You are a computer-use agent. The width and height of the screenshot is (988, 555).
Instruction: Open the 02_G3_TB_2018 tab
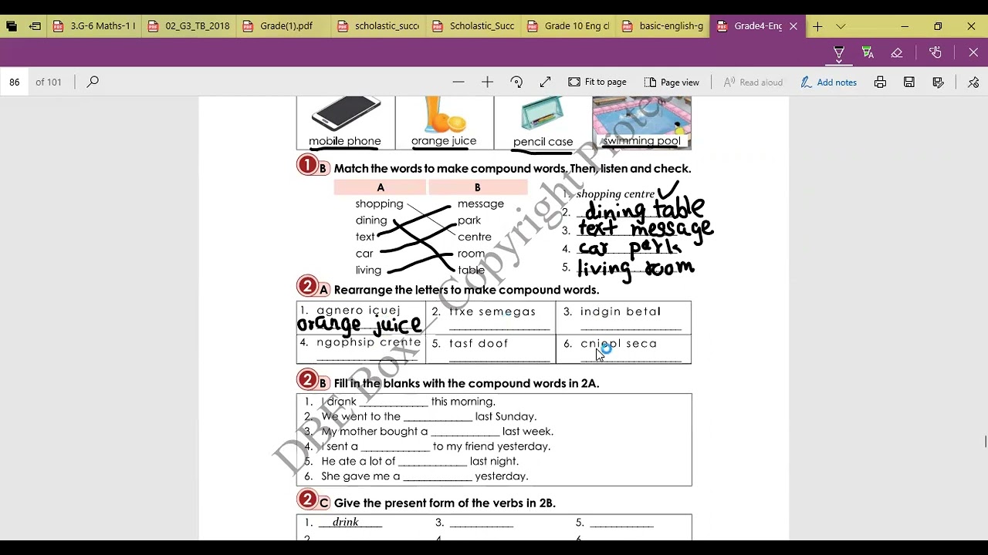tap(189, 26)
